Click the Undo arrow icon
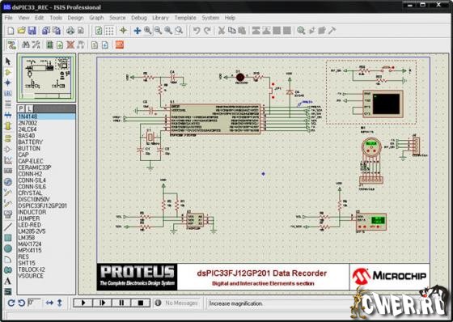Viewport: 453px width, 322px height. (x=197, y=31)
